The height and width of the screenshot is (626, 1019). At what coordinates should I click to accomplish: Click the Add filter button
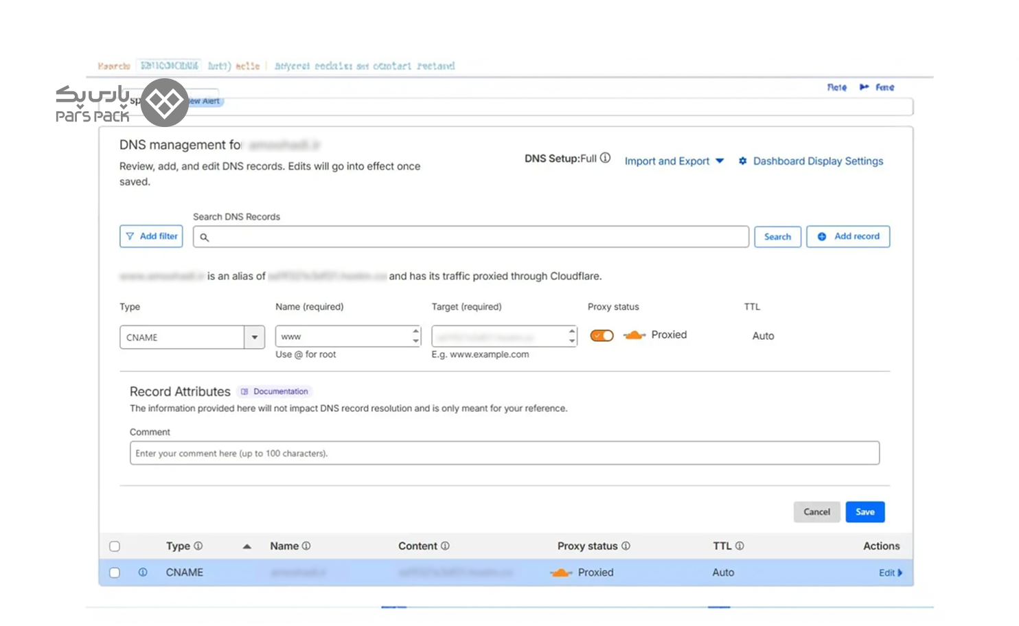click(151, 236)
